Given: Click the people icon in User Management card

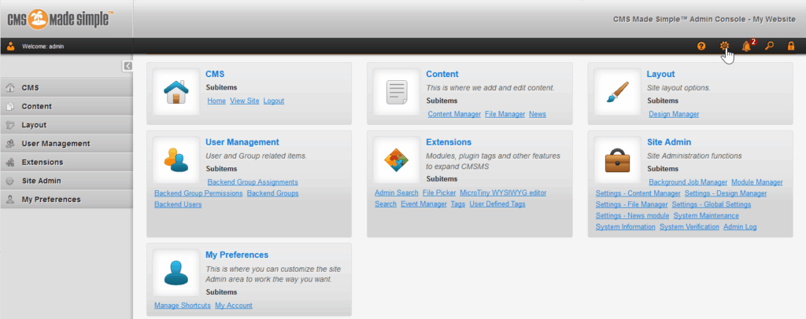Looking at the screenshot, I should pyautogui.click(x=176, y=159).
